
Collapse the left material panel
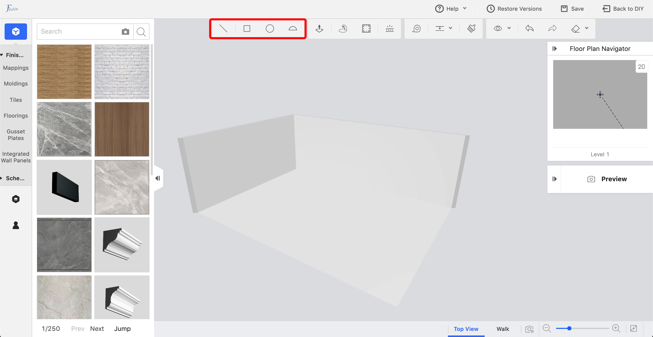158,178
